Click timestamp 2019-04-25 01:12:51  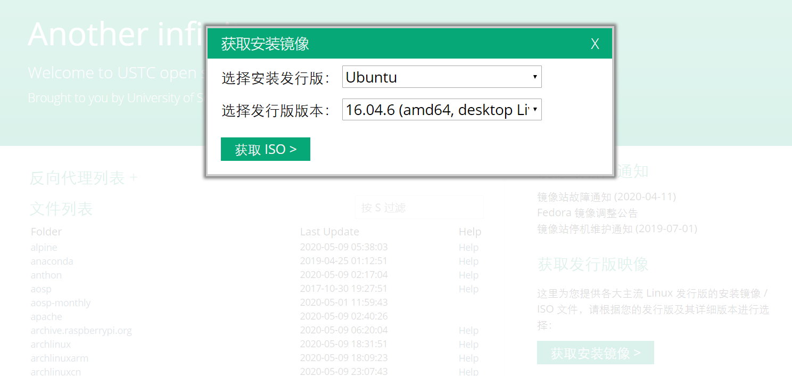[x=344, y=261]
